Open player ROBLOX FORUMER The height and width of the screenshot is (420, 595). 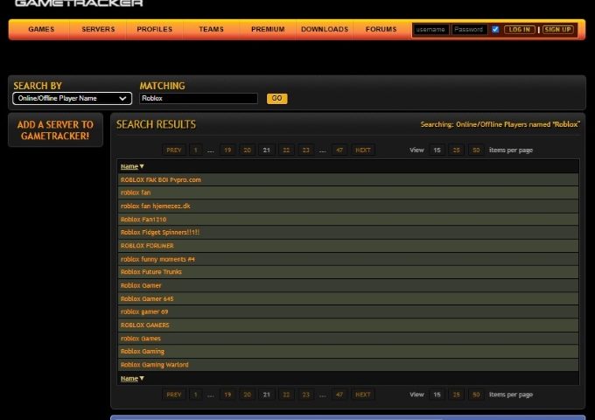(147, 246)
